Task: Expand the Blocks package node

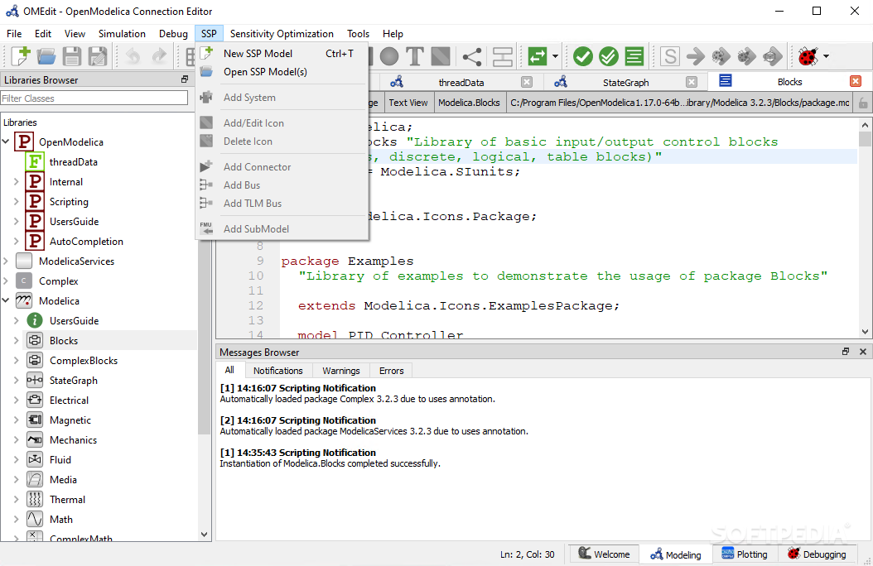Action: click(x=16, y=340)
